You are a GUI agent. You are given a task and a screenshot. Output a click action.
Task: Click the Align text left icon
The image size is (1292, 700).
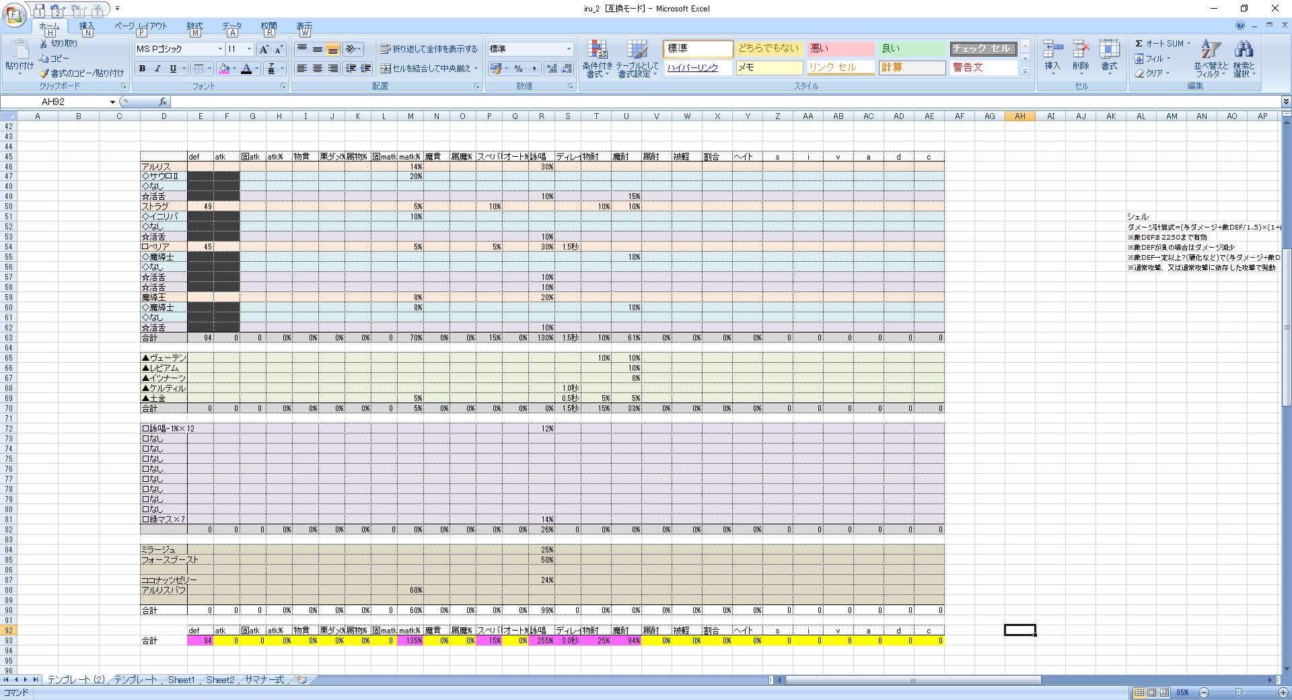tap(302, 69)
